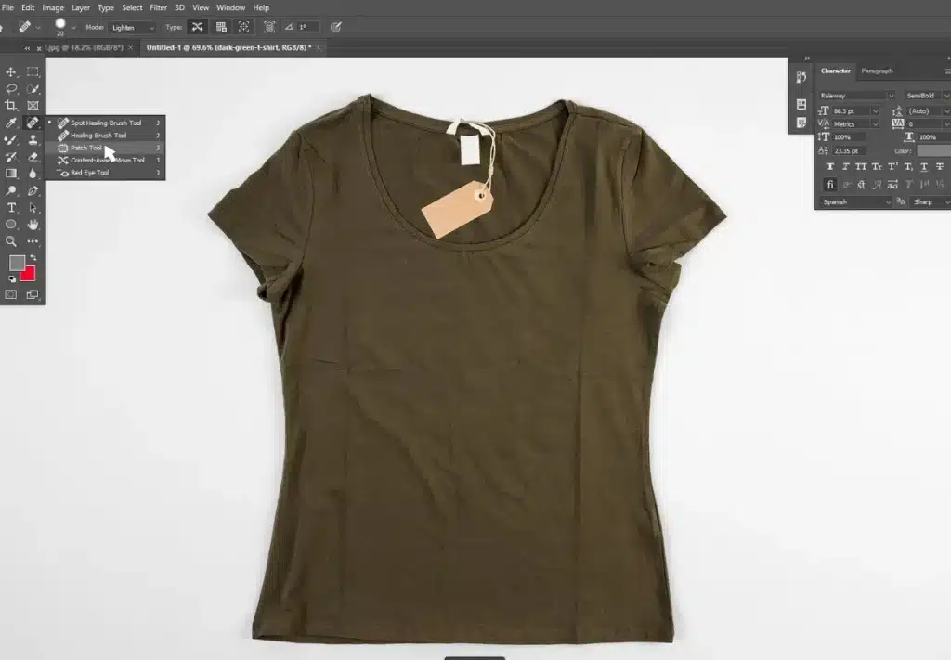
Task: Toggle underline in the Character panel
Action: click(923, 166)
